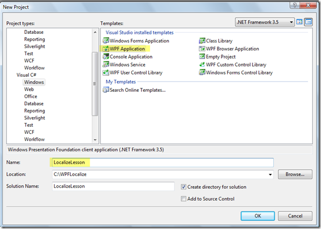321x229 pixels.
Task: Pick the Console Application template icon
Action: [x=106, y=57]
